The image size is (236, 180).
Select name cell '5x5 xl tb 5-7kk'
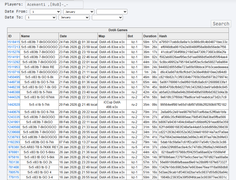coord(39,105)
